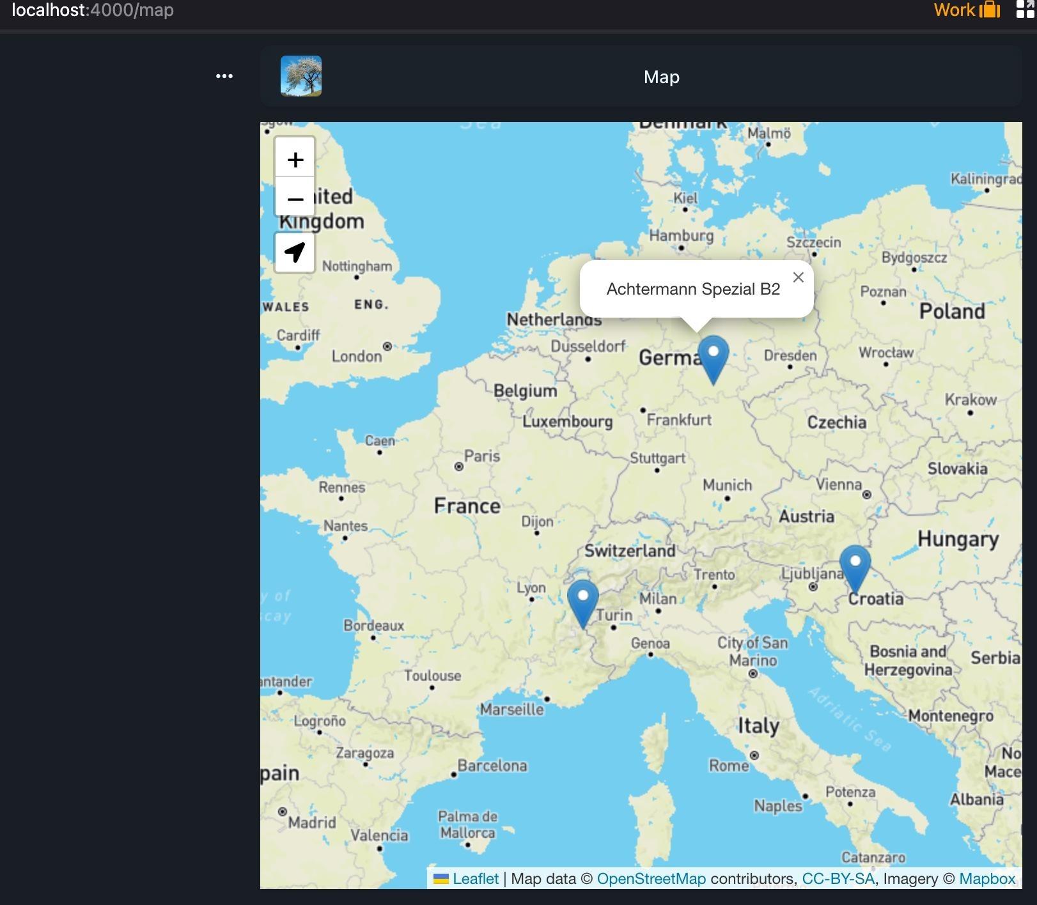Screen dimensions: 1037x905
Task: Click the Vienna label on the map
Action: pyautogui.click(x=839, y=484)
